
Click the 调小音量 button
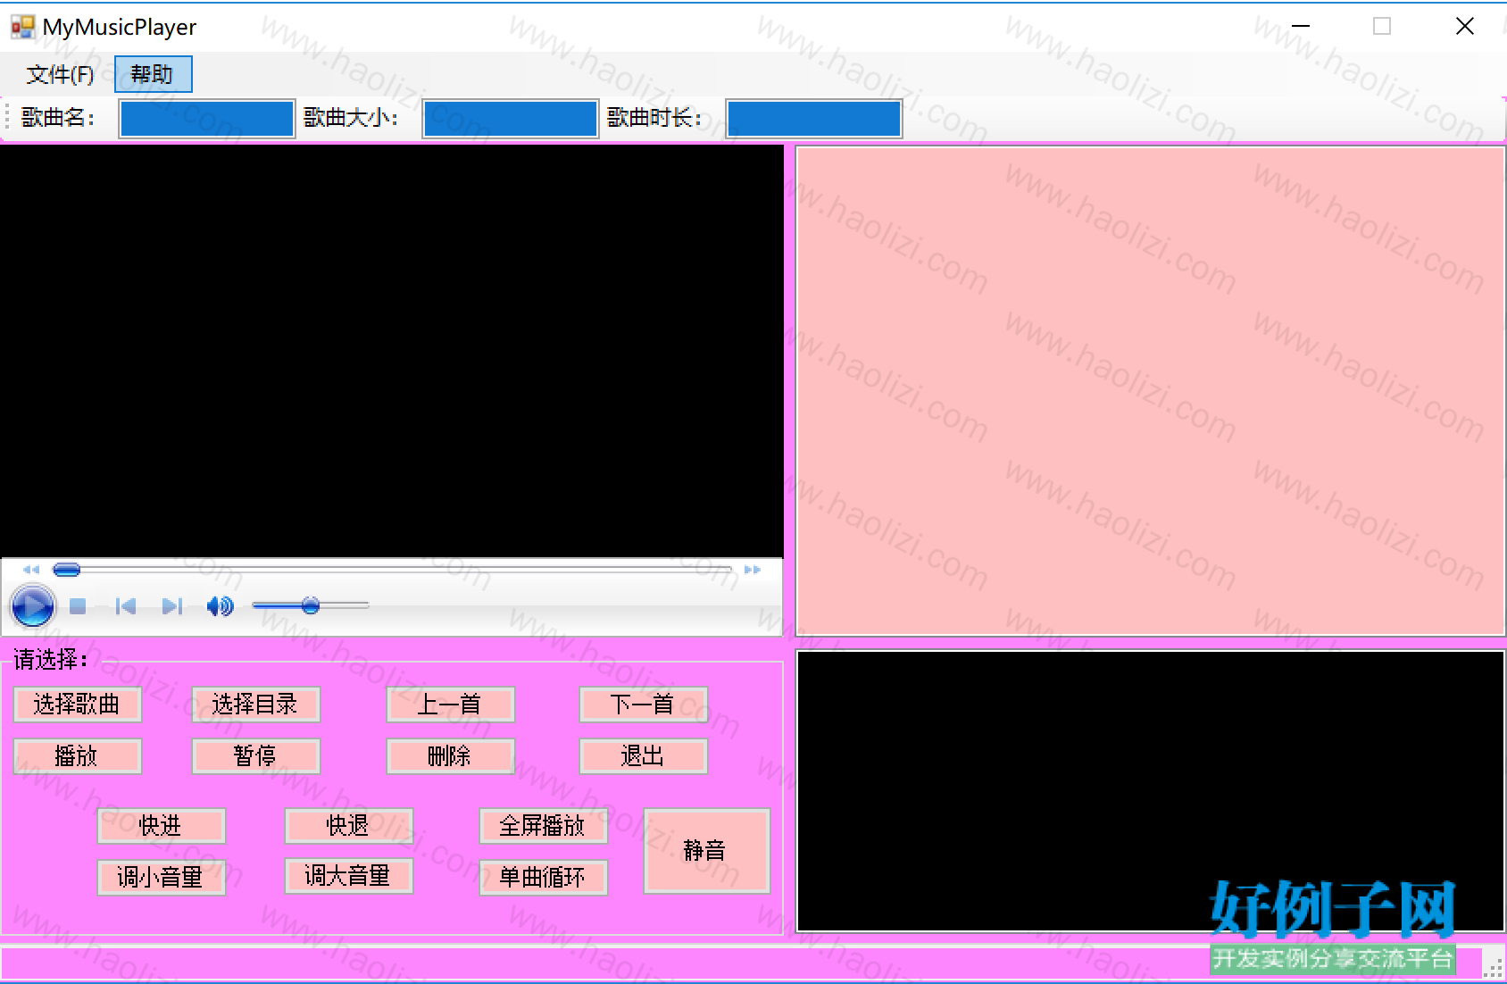pyautogui.click(x=162, y=878)
